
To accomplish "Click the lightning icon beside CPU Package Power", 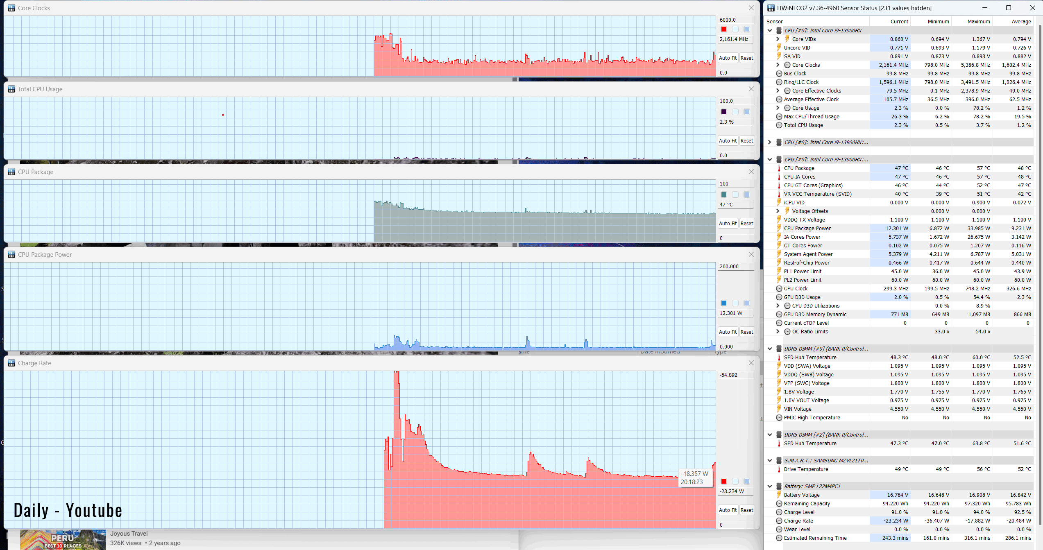I will [779, 228].
